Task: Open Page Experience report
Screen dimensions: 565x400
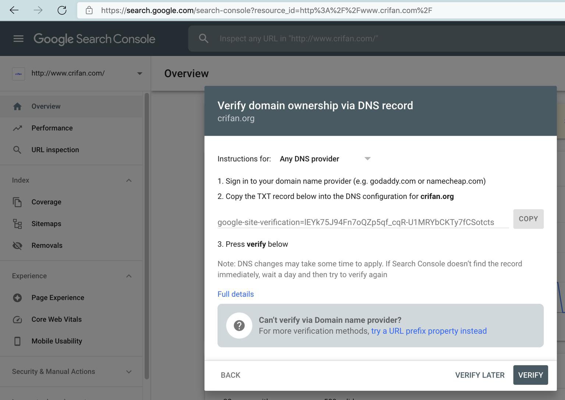Action: [x=71, y=298]
